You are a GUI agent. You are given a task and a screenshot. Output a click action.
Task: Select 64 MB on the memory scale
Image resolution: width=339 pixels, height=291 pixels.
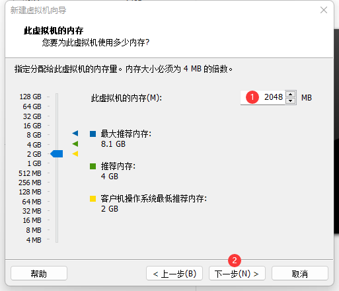32,202
